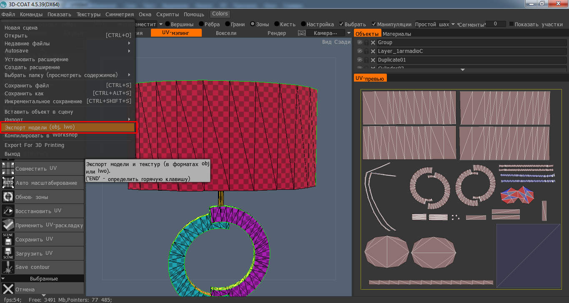Delete the Duplicate01 object with its X icon

(x=373, y=60)
